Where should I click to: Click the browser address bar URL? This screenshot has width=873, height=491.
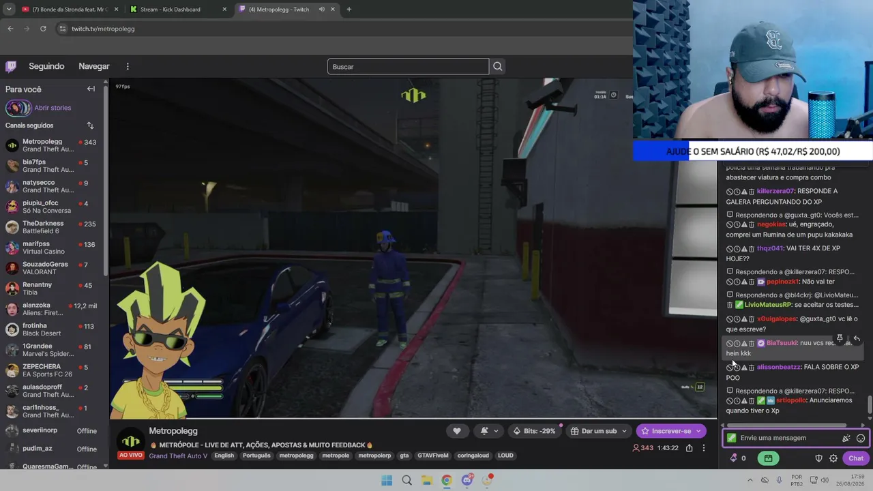click(103, 29)
